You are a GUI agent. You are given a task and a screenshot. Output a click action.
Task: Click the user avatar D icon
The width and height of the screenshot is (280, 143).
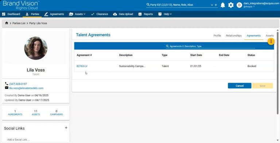(239, 5)
